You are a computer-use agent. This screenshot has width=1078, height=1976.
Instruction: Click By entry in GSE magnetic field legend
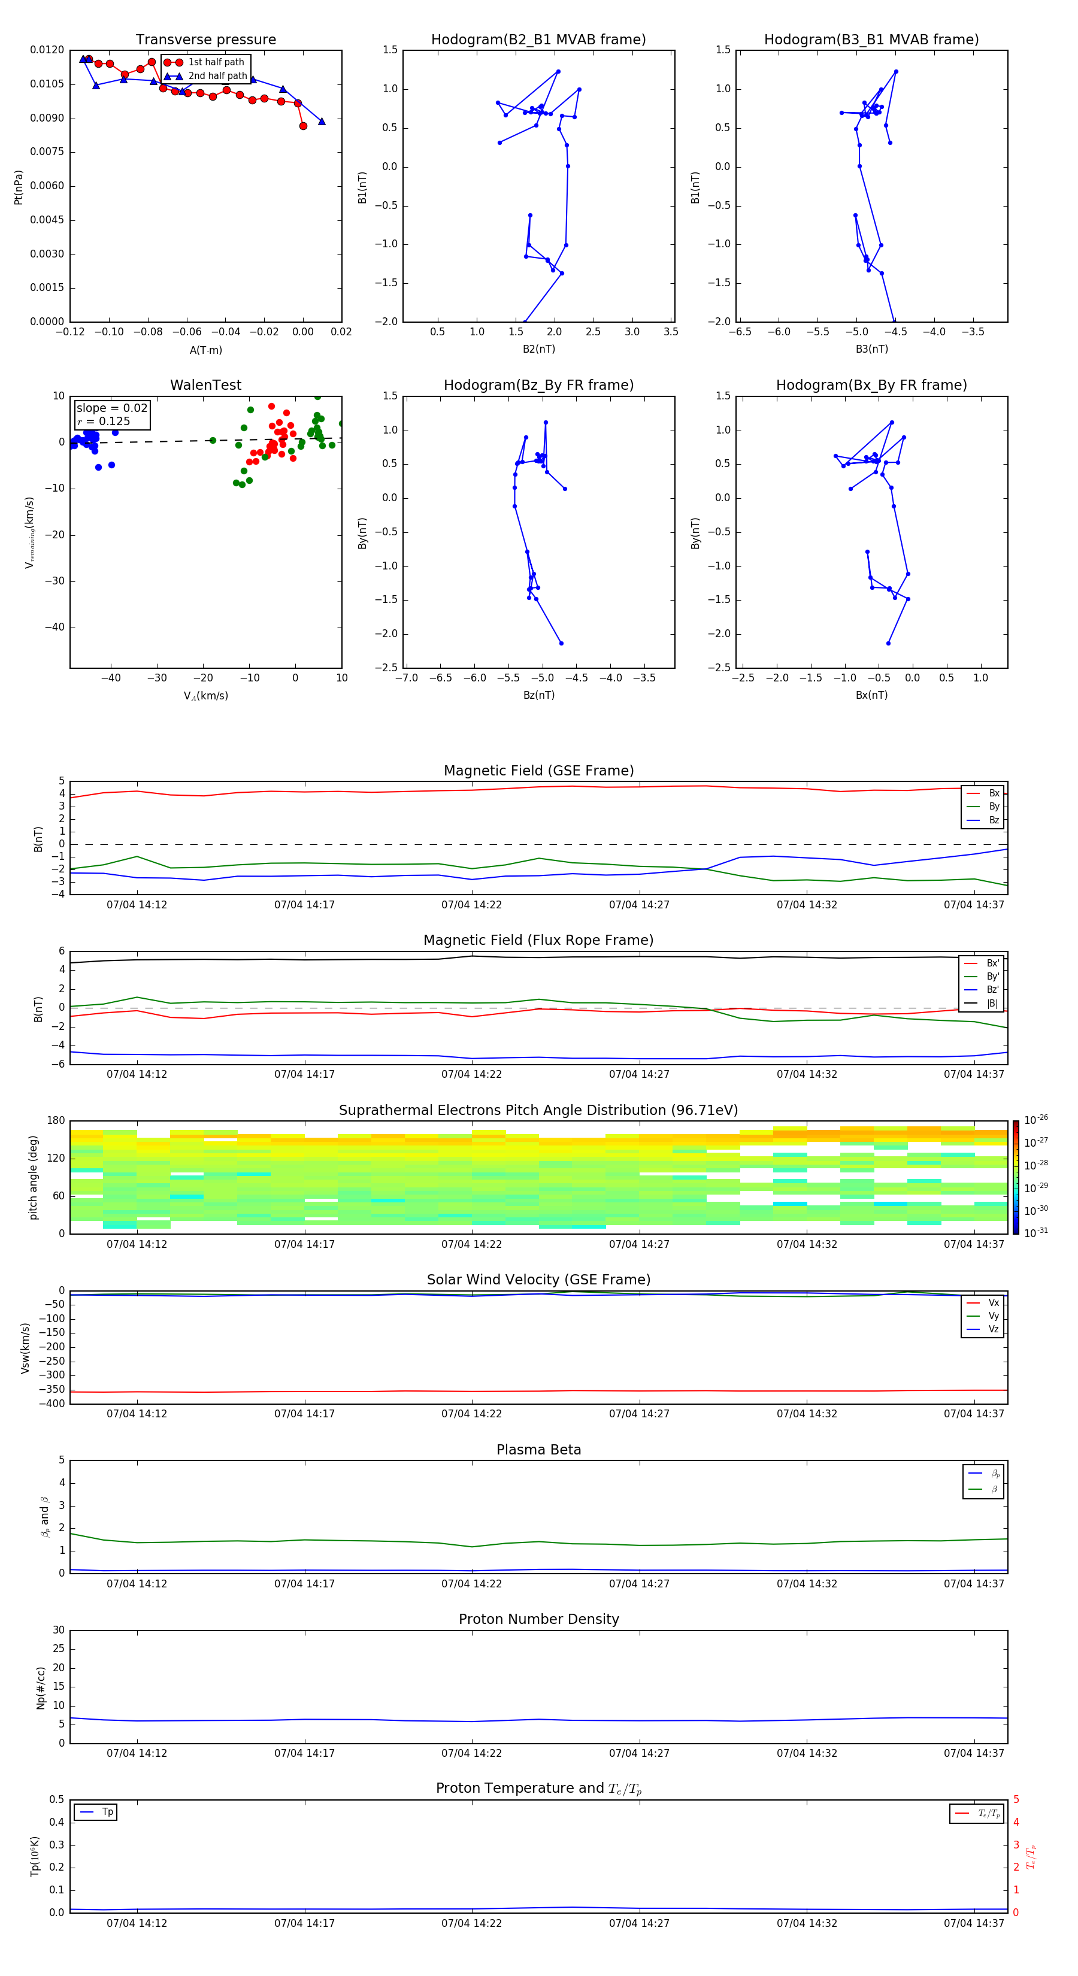[x=983, y=806]
